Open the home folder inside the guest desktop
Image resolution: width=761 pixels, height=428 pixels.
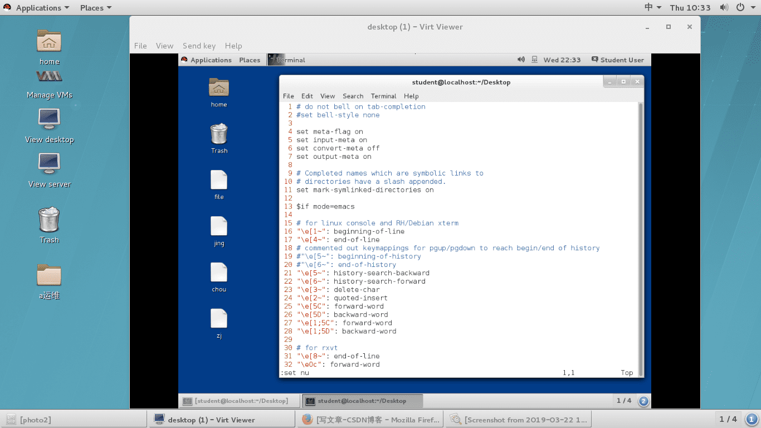(219, 89)
